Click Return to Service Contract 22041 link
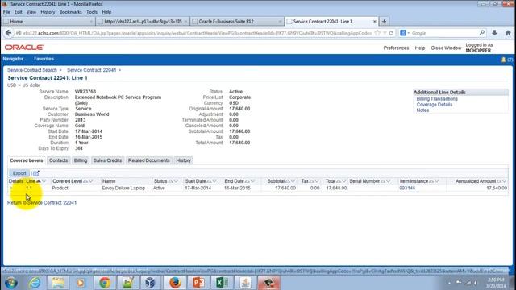Viewport: 516px width, 290px height. [x=42, y=203]
